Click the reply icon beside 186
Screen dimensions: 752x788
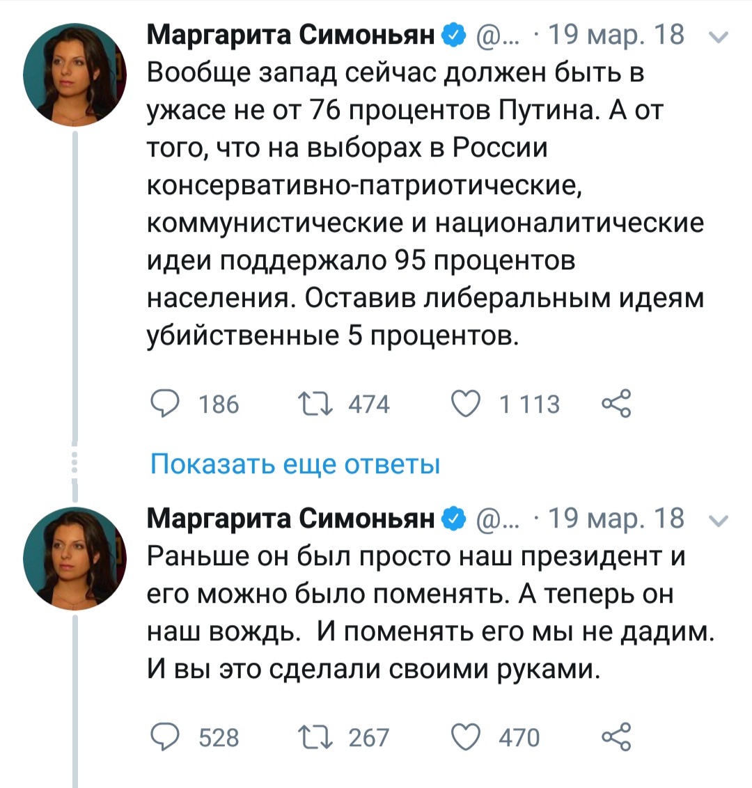point(164,404)
